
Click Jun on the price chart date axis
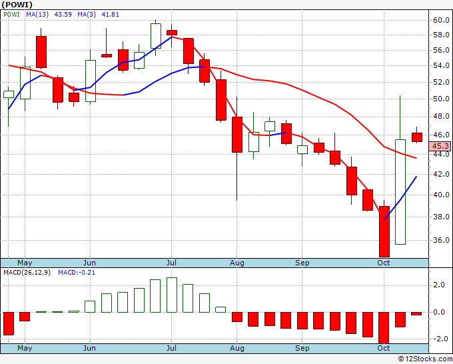click(x=89, y=263)
